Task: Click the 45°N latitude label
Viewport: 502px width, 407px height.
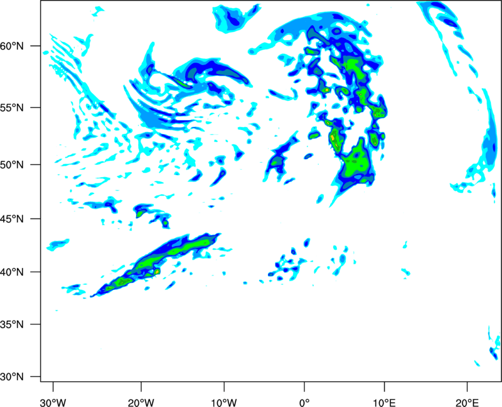Action: pyautogui.click(x=12, y=219)
